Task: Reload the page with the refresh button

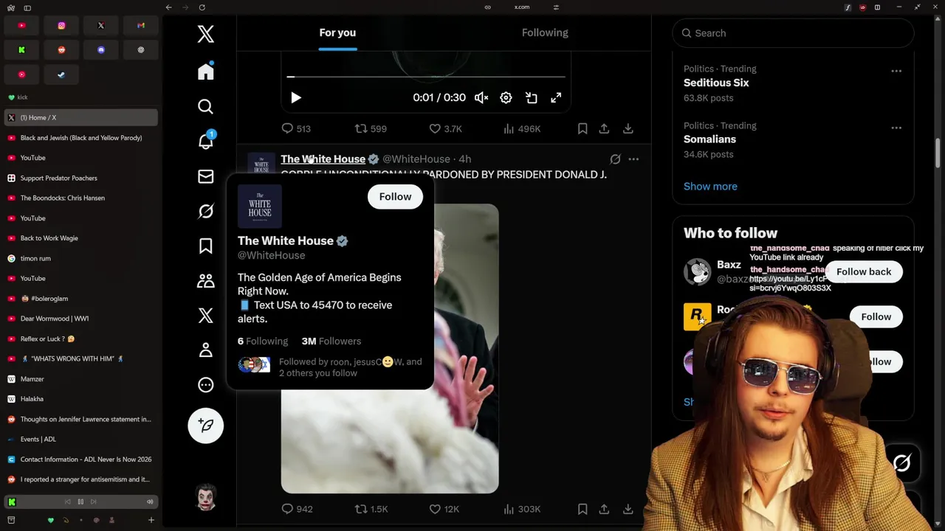Action: pos(202,7)
